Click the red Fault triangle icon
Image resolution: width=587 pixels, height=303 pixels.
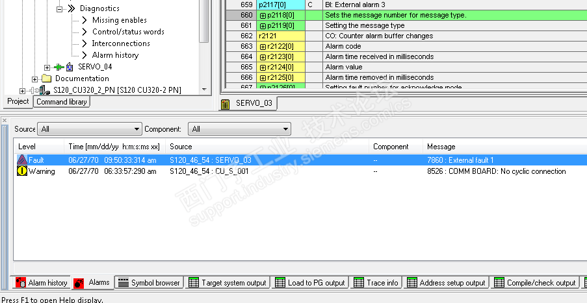pos(22,160)
